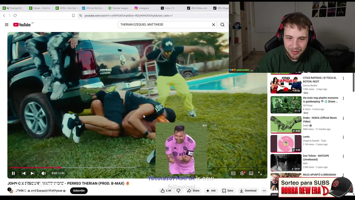Open Lento video thumbnail
This screenshot has height=200, width=355.
pos(286,144)
